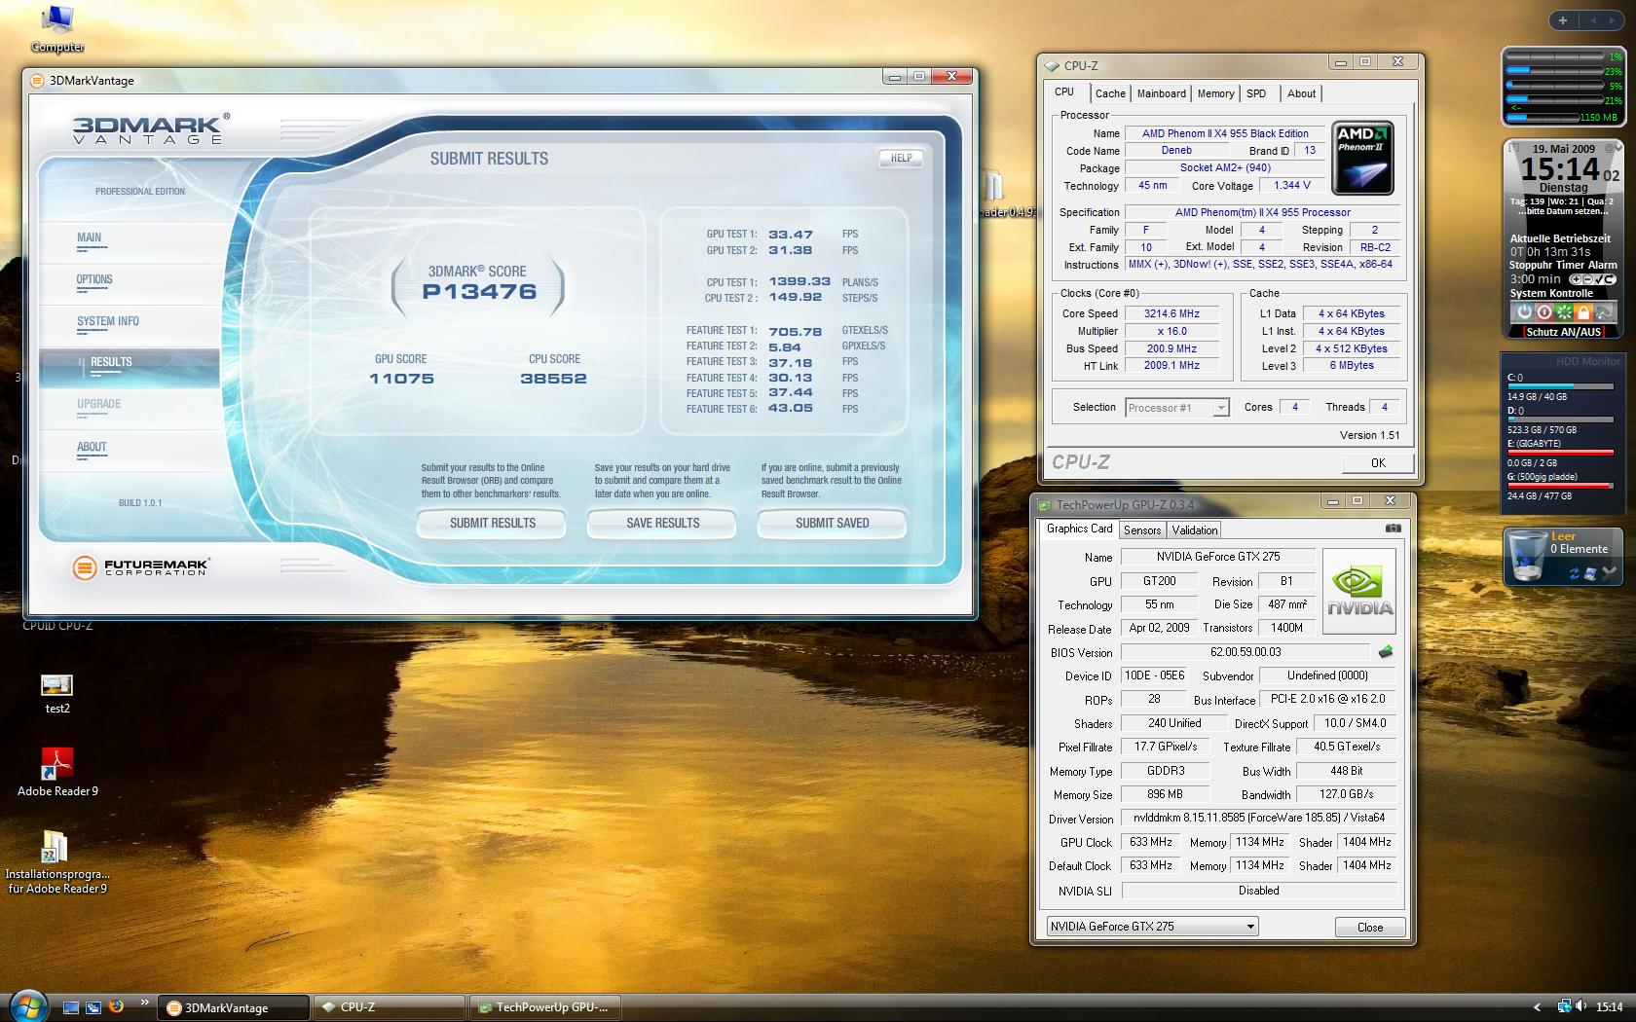Open the Computer desktop icon
The width and height of the screenshot is (1636, 1022).
click(57, 28)
